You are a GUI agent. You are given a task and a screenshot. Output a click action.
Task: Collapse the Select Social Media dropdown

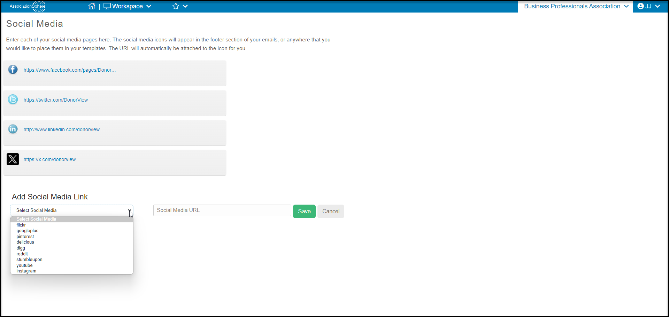pyautogui.click(x=72, y=210)
